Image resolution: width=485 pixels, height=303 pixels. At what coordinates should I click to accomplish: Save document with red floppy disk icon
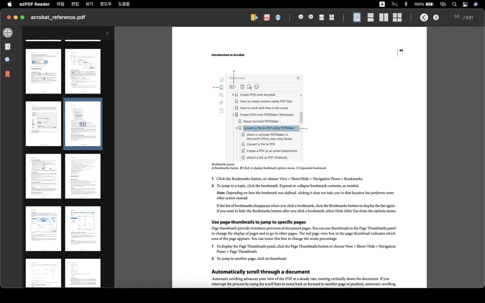tap(267, 17)
